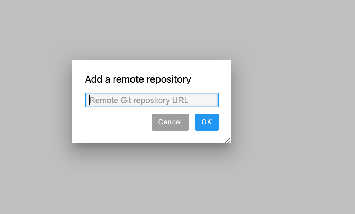355x214 pixels.
Task: Click the Remote Git repository URL field
Action: 151,100
